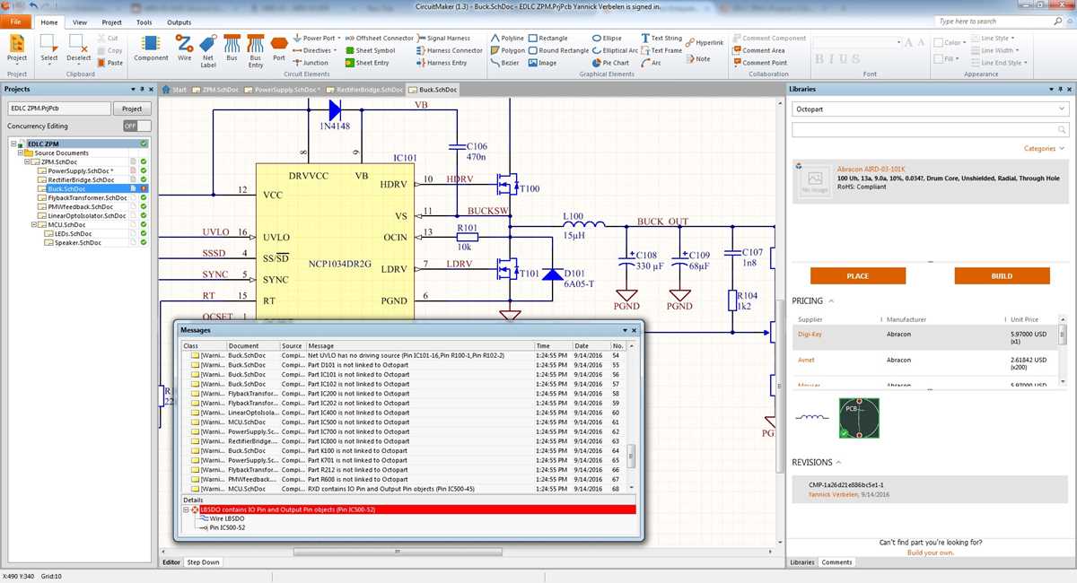Switch to the Tools ribbon tab
Image resolution: width=1077 pixels, height=583 pixels.
coord(144,22)
